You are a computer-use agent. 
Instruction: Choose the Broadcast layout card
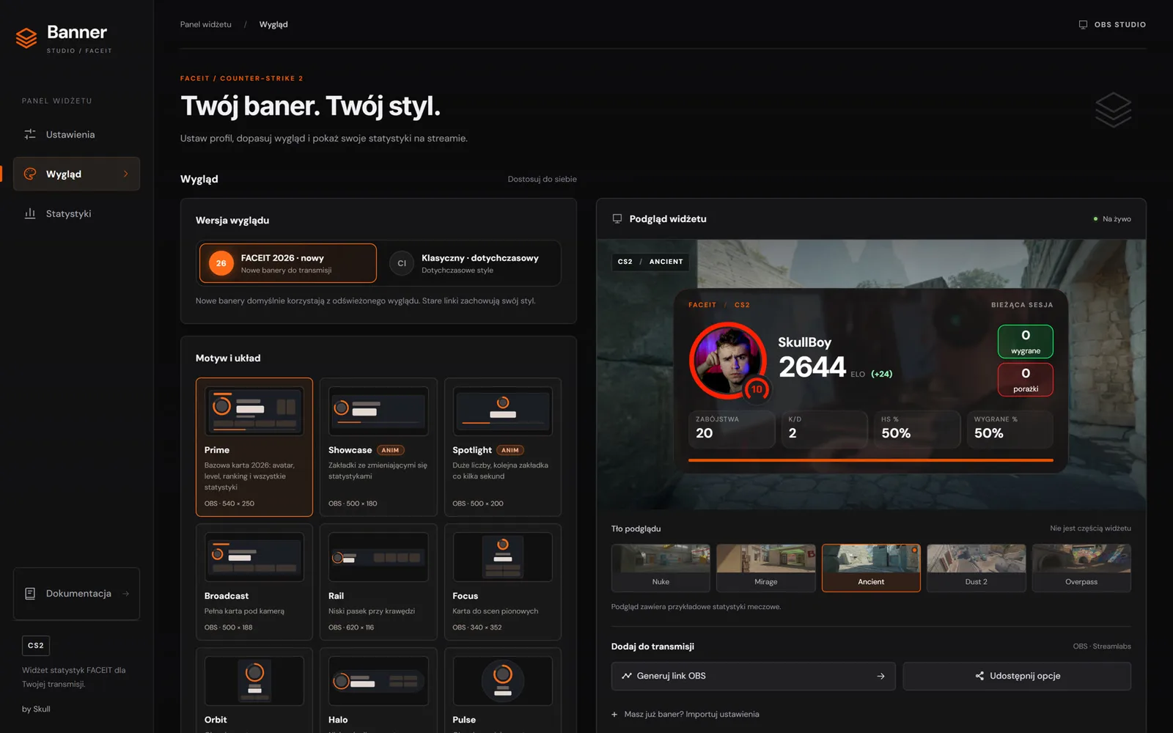254,582
